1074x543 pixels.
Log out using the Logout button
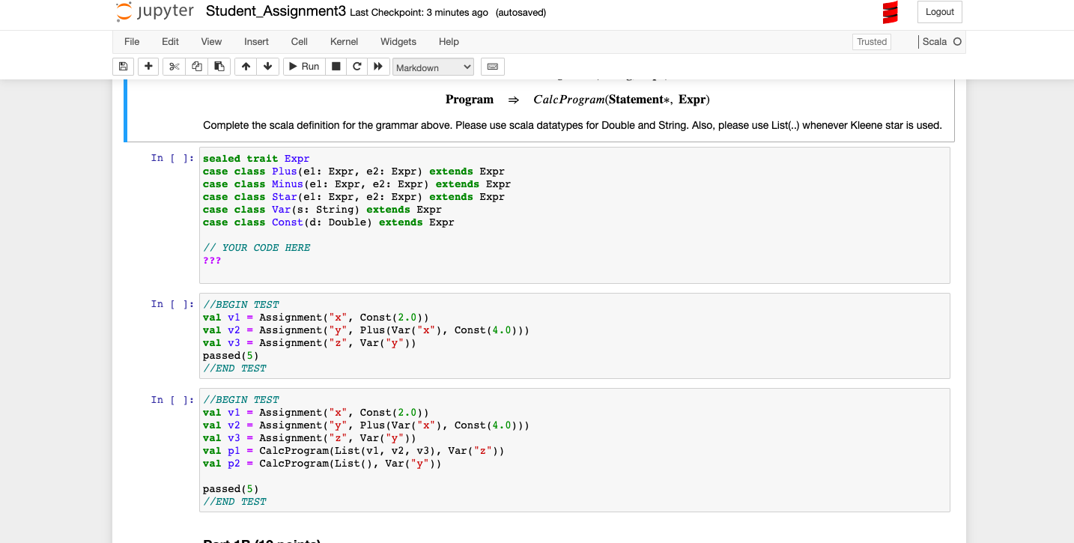[x=939, y=12]
